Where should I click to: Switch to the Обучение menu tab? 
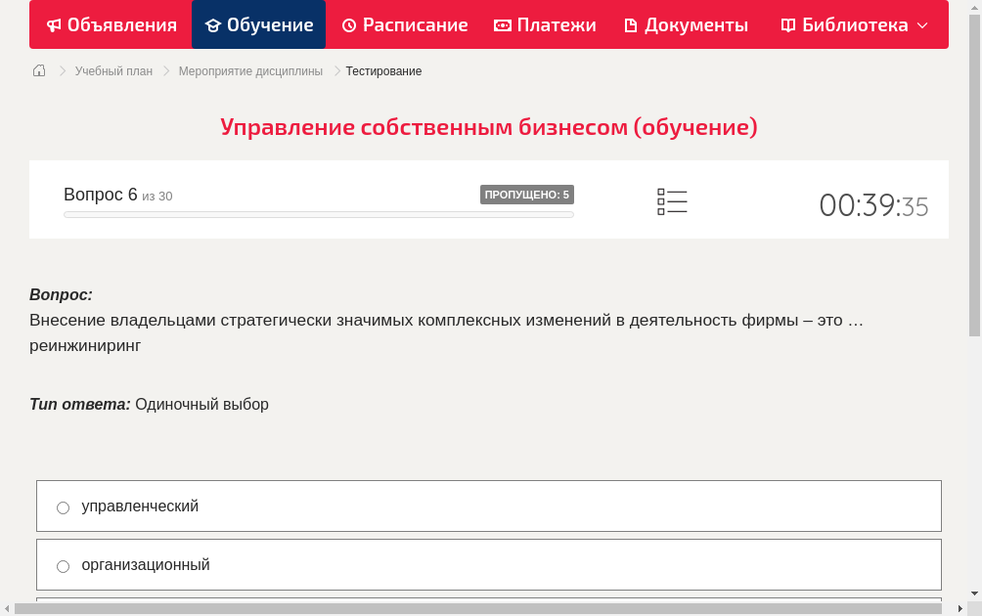[x=258, y=24]
